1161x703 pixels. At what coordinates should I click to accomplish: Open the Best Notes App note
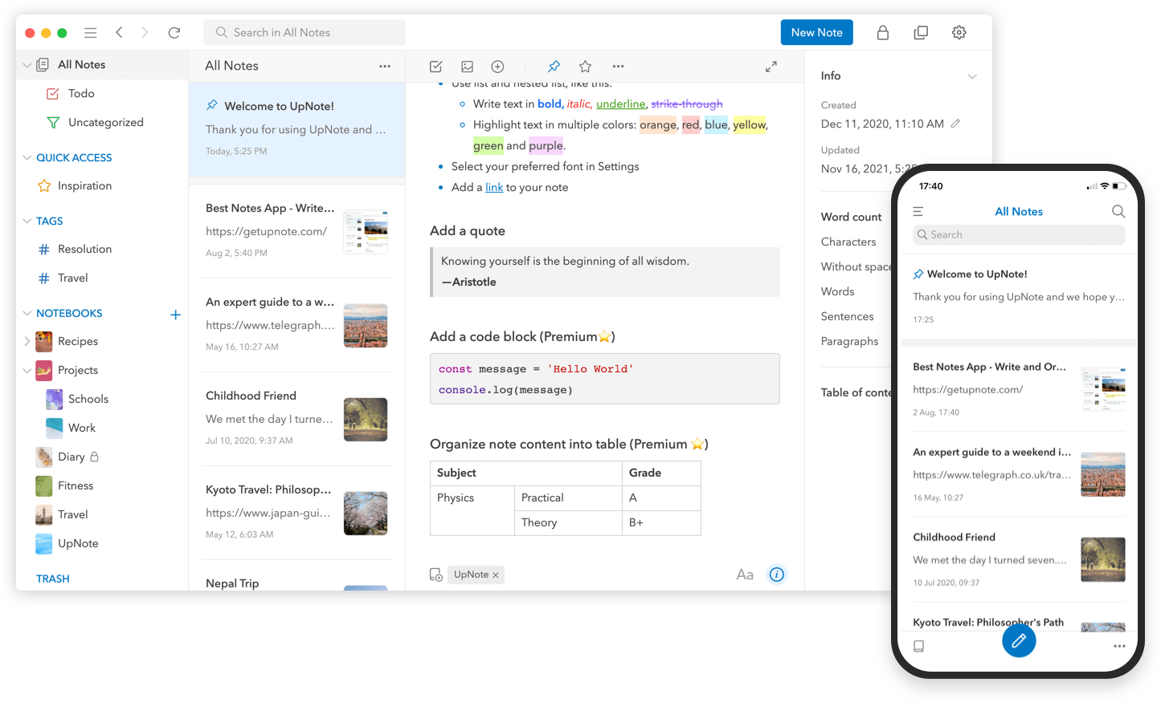point(297,231)
